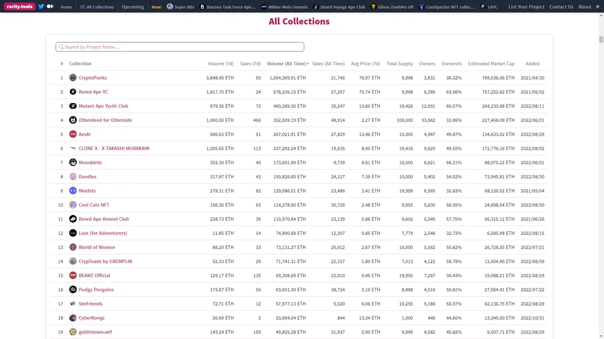Screen dimensions: 604x339
Task: Click CyberKongz's 13.34 ETH avg price
Action: pos(369,318)
